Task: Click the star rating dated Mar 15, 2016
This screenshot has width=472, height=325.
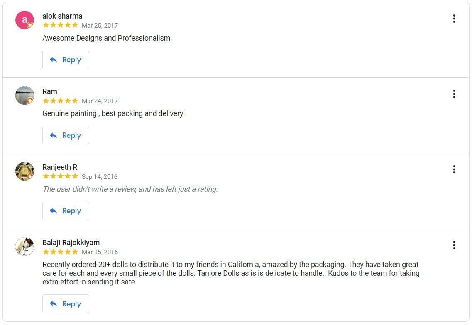Action: pos(60,252)
